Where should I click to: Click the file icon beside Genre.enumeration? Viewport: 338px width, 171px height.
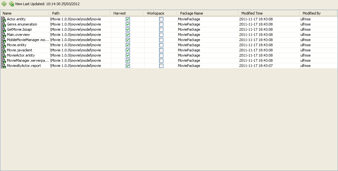pyautogui.click(x=4, y=25)
